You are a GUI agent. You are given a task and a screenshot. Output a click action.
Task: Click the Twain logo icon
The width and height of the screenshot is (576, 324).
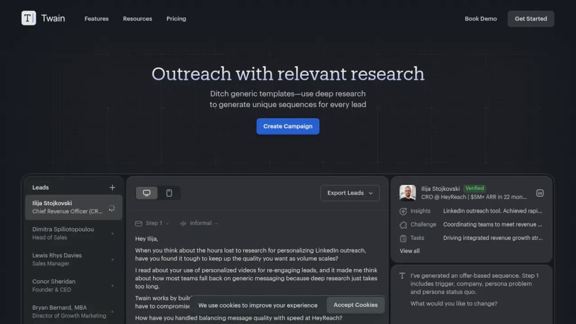coord(29,18)
